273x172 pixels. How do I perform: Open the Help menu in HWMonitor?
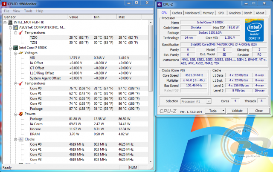click(x=40, y=11)
